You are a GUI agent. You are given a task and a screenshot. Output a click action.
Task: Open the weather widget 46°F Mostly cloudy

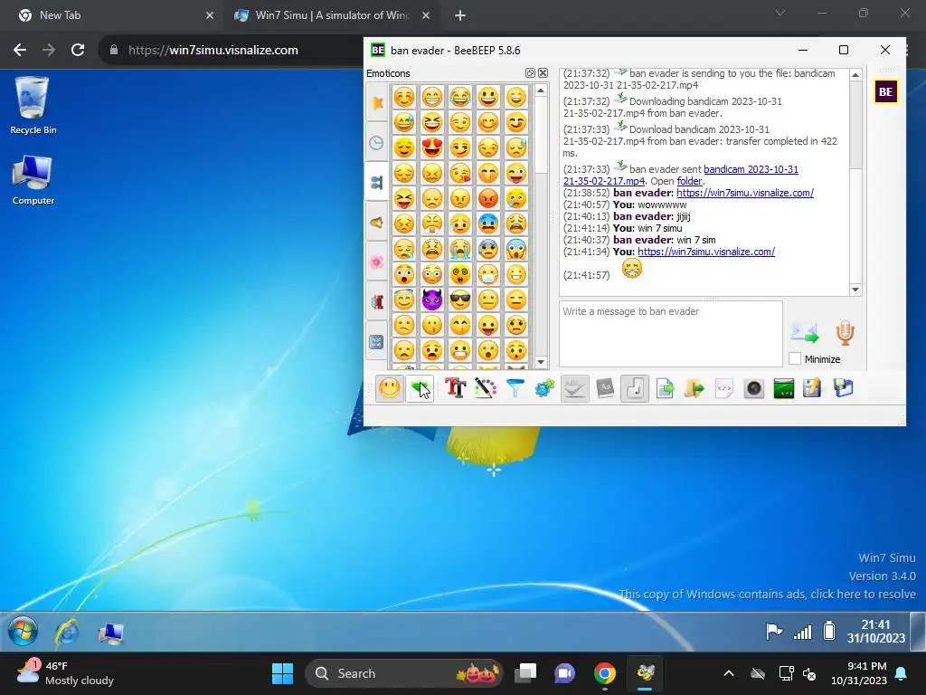coord(65,673)
